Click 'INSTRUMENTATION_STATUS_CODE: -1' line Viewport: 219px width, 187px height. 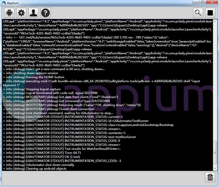click(x=62, y=161)
